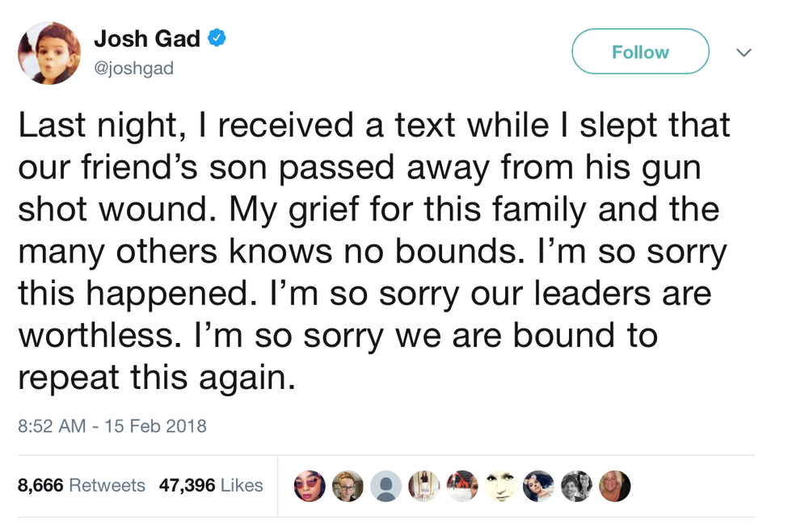Image resolution: width=792 pixels, height=523 pixels.
Task: Click the avatar with dog-ear selfie filter
Action: (x=538, y=486)
